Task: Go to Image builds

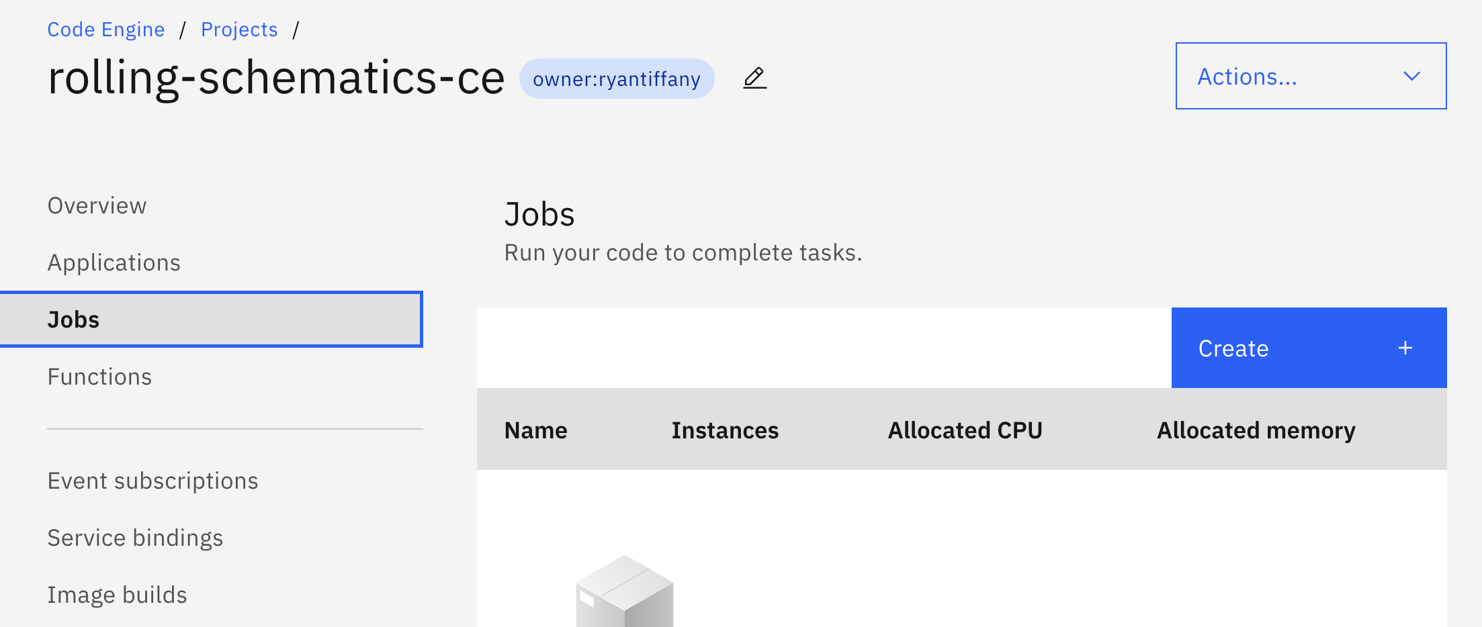Action: 117,595
